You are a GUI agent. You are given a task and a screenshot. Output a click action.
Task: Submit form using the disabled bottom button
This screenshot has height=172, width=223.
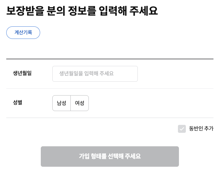110,157
